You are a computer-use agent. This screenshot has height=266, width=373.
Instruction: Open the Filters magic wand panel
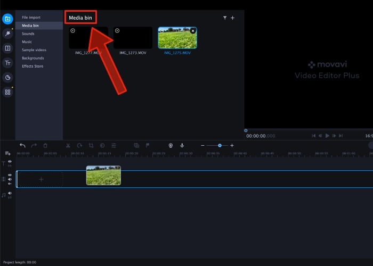point(7,34)
